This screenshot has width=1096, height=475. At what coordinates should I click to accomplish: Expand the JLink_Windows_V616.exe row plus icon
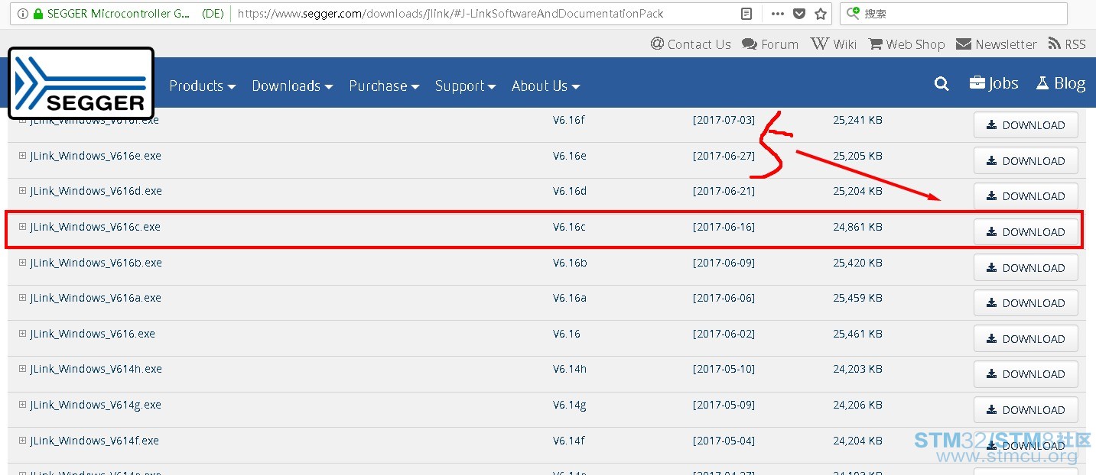pos(22,334)
